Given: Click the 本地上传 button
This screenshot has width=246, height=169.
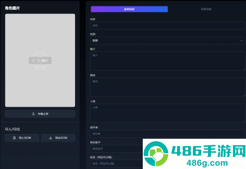Looking at the screenshot, I should pos(40,114).
